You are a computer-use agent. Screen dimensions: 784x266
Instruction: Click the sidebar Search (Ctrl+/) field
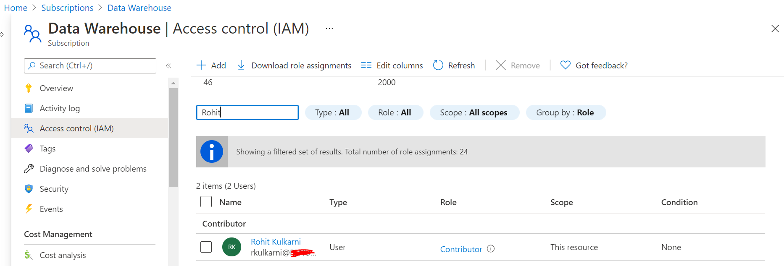pyautogui.click(x=90, y=66)
